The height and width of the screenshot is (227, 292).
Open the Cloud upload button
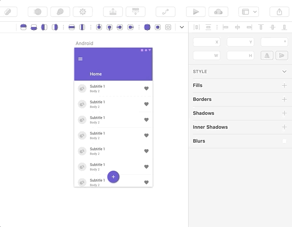218,12
